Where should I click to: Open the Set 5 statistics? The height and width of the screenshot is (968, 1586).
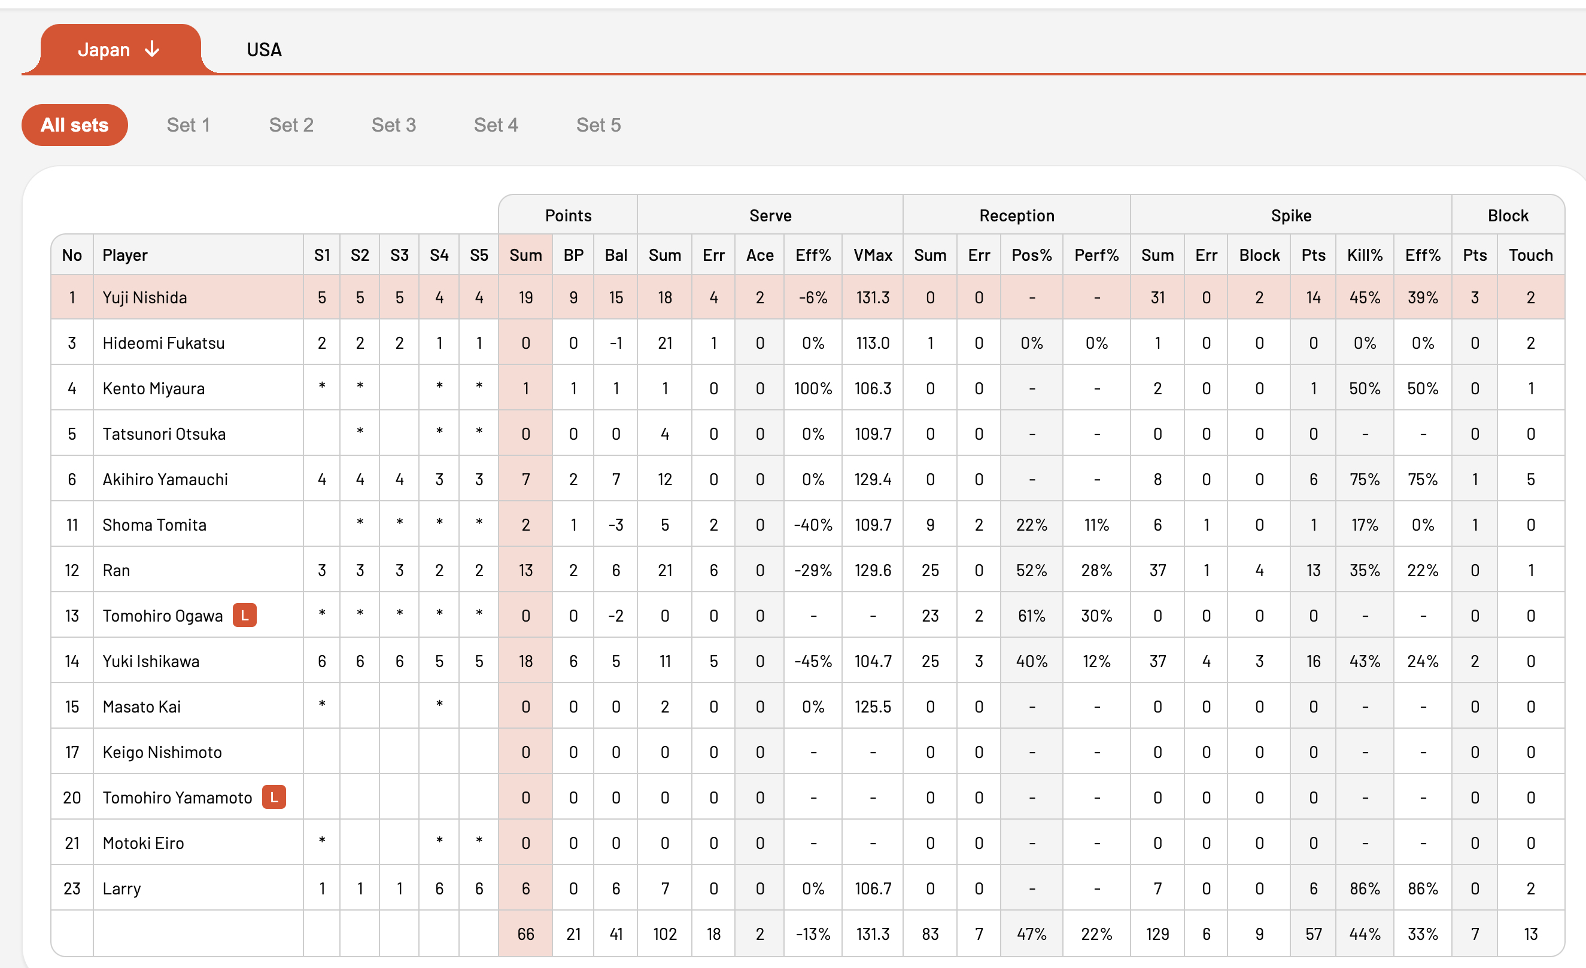point(598,125)
